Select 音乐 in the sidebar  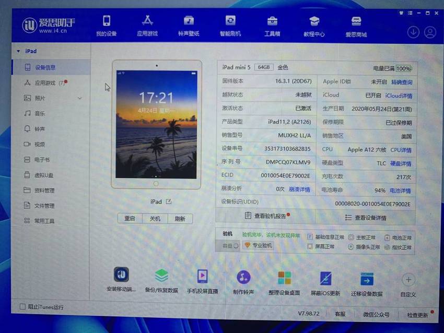point(40,113)
